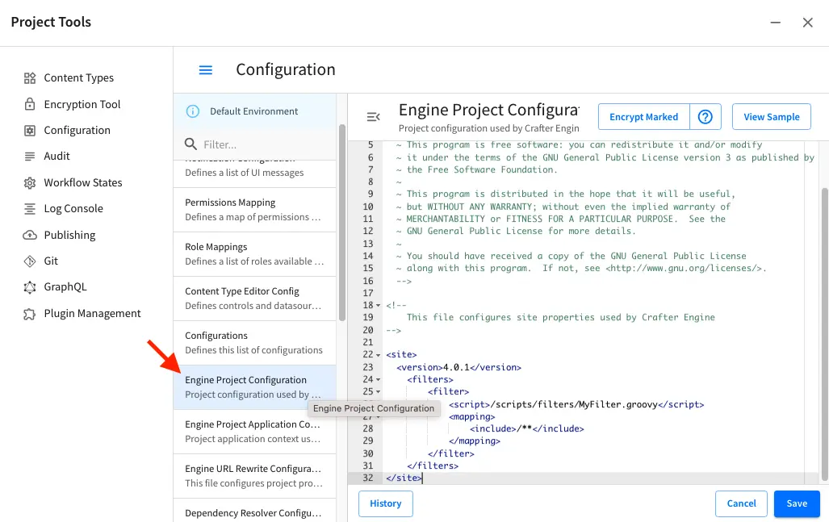Click the GraphQL icon
829x522 pixels.
[x=30, y=287]
